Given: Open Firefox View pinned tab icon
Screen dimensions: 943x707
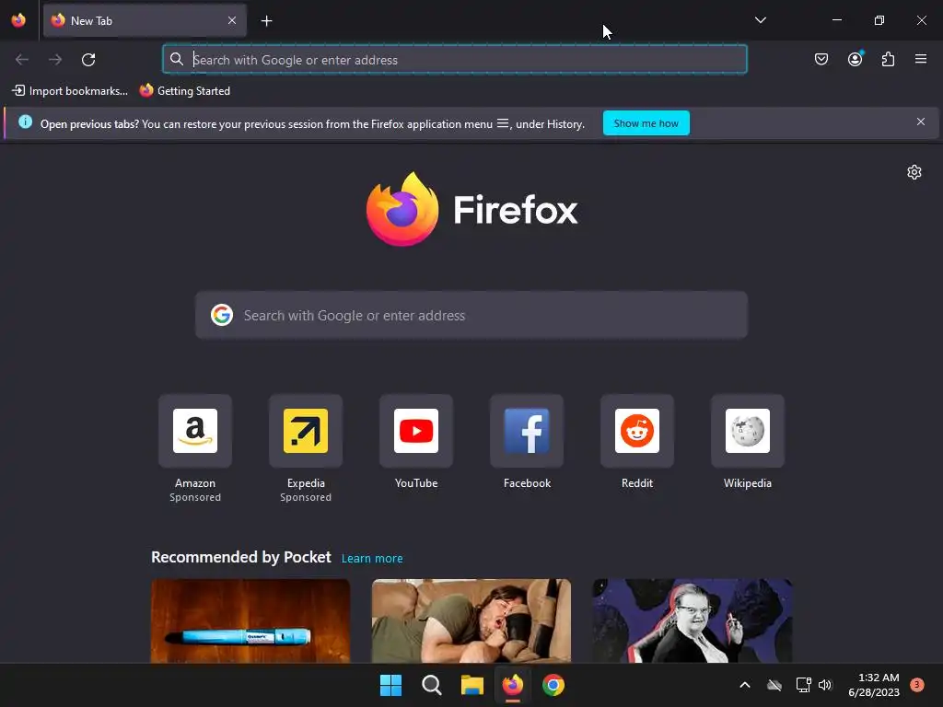Looking at the screenshot, I should pyautogui.click(x=18, y=20).
